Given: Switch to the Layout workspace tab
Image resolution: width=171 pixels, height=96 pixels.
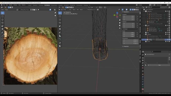Looking at the screenshot, I should click(x=30, y=5).
